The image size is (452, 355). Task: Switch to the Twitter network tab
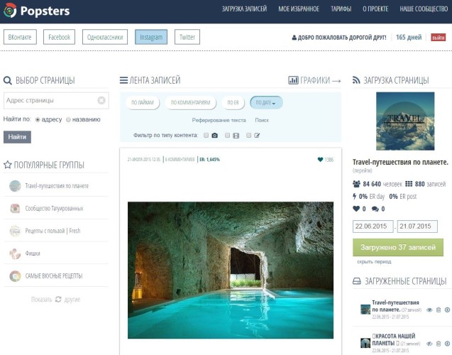click(187, 37)
